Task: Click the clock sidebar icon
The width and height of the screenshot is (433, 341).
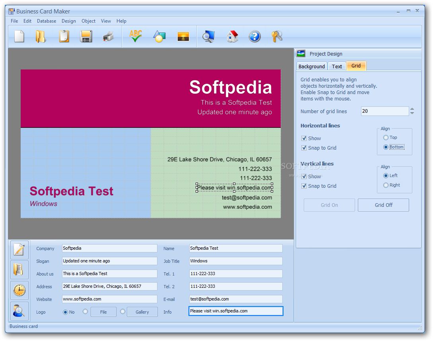Action: point(19,290)
